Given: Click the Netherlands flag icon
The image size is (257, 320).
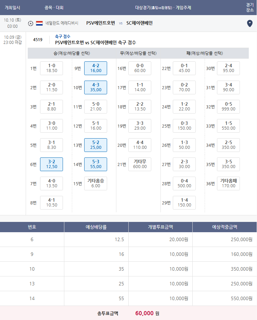Looking at the screenshot, I should pos(39,23).
